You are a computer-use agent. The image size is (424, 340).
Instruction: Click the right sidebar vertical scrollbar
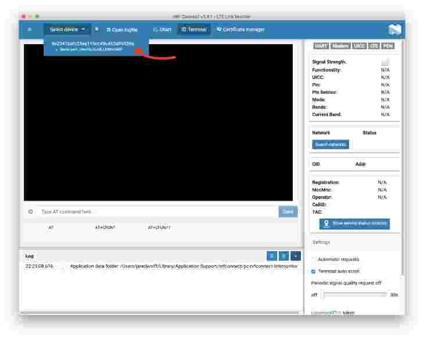[x=403, y=157]
